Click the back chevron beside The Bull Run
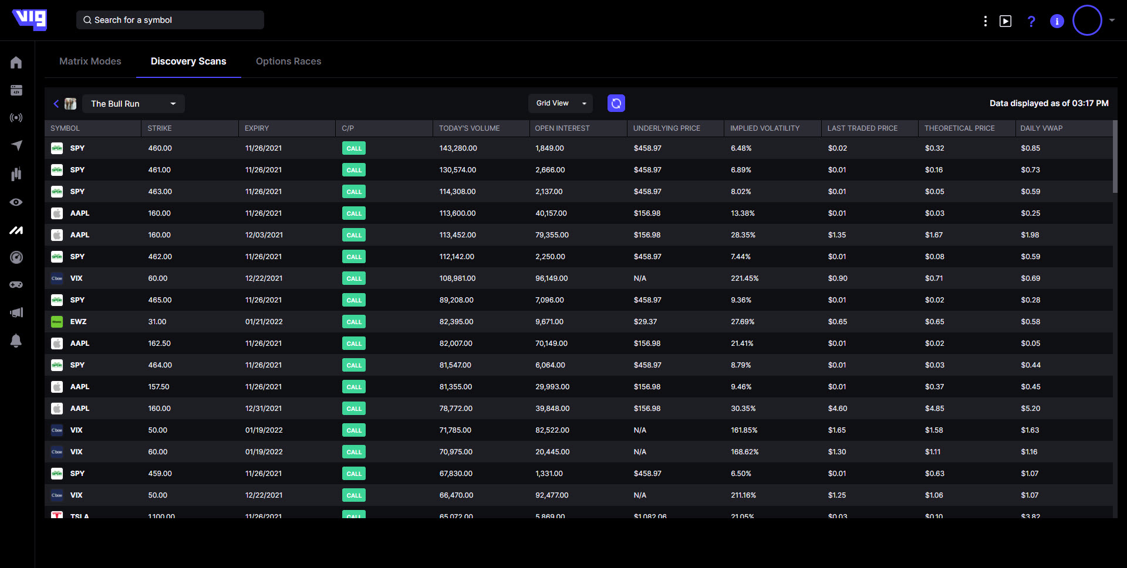The width and height of the screenshot is (1127, 568). click(56, 104)
